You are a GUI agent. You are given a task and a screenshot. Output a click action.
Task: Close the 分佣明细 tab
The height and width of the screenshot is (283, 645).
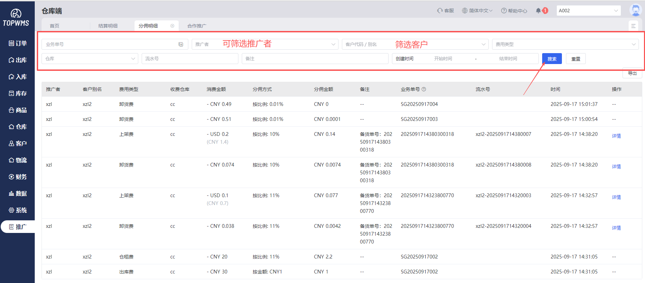pos(172,26)
